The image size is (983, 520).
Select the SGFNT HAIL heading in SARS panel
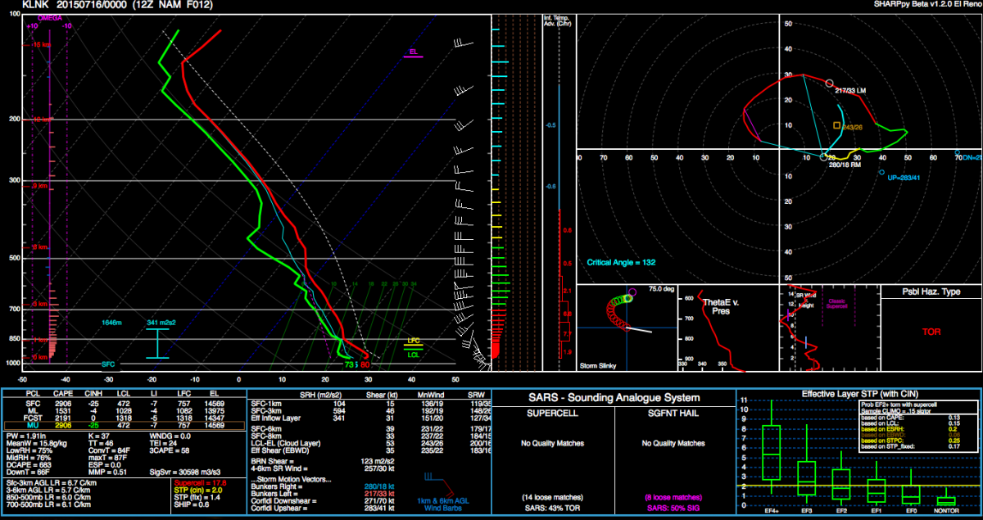tap(673, 411)
